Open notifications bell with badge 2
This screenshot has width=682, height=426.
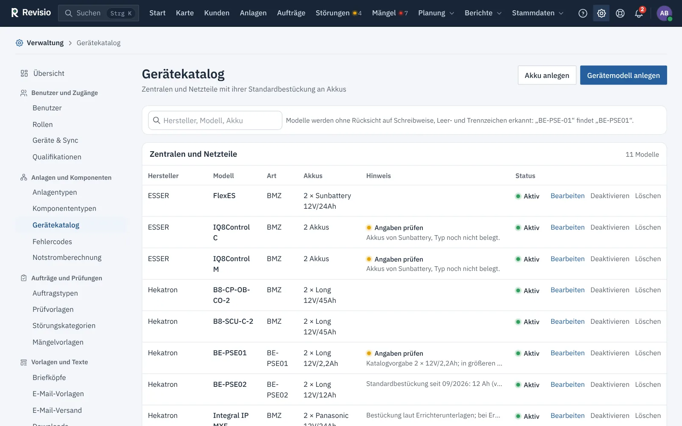tap(639, 13)
